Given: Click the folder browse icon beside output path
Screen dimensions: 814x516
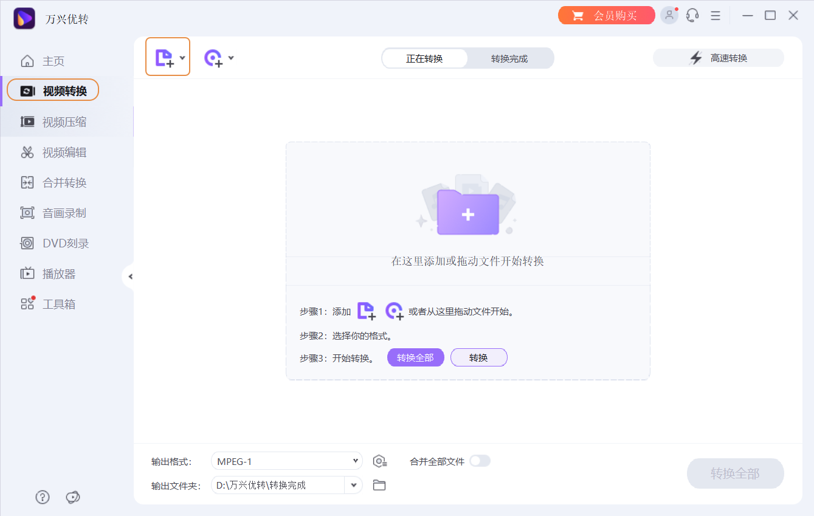Looking at the screenshot, I should pyautogui.click(x=379, y=485).
